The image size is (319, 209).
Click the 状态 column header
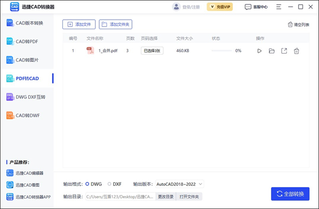216,38
